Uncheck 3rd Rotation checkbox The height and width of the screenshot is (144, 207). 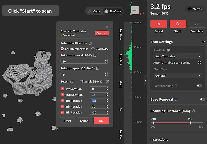pos(62,101)
